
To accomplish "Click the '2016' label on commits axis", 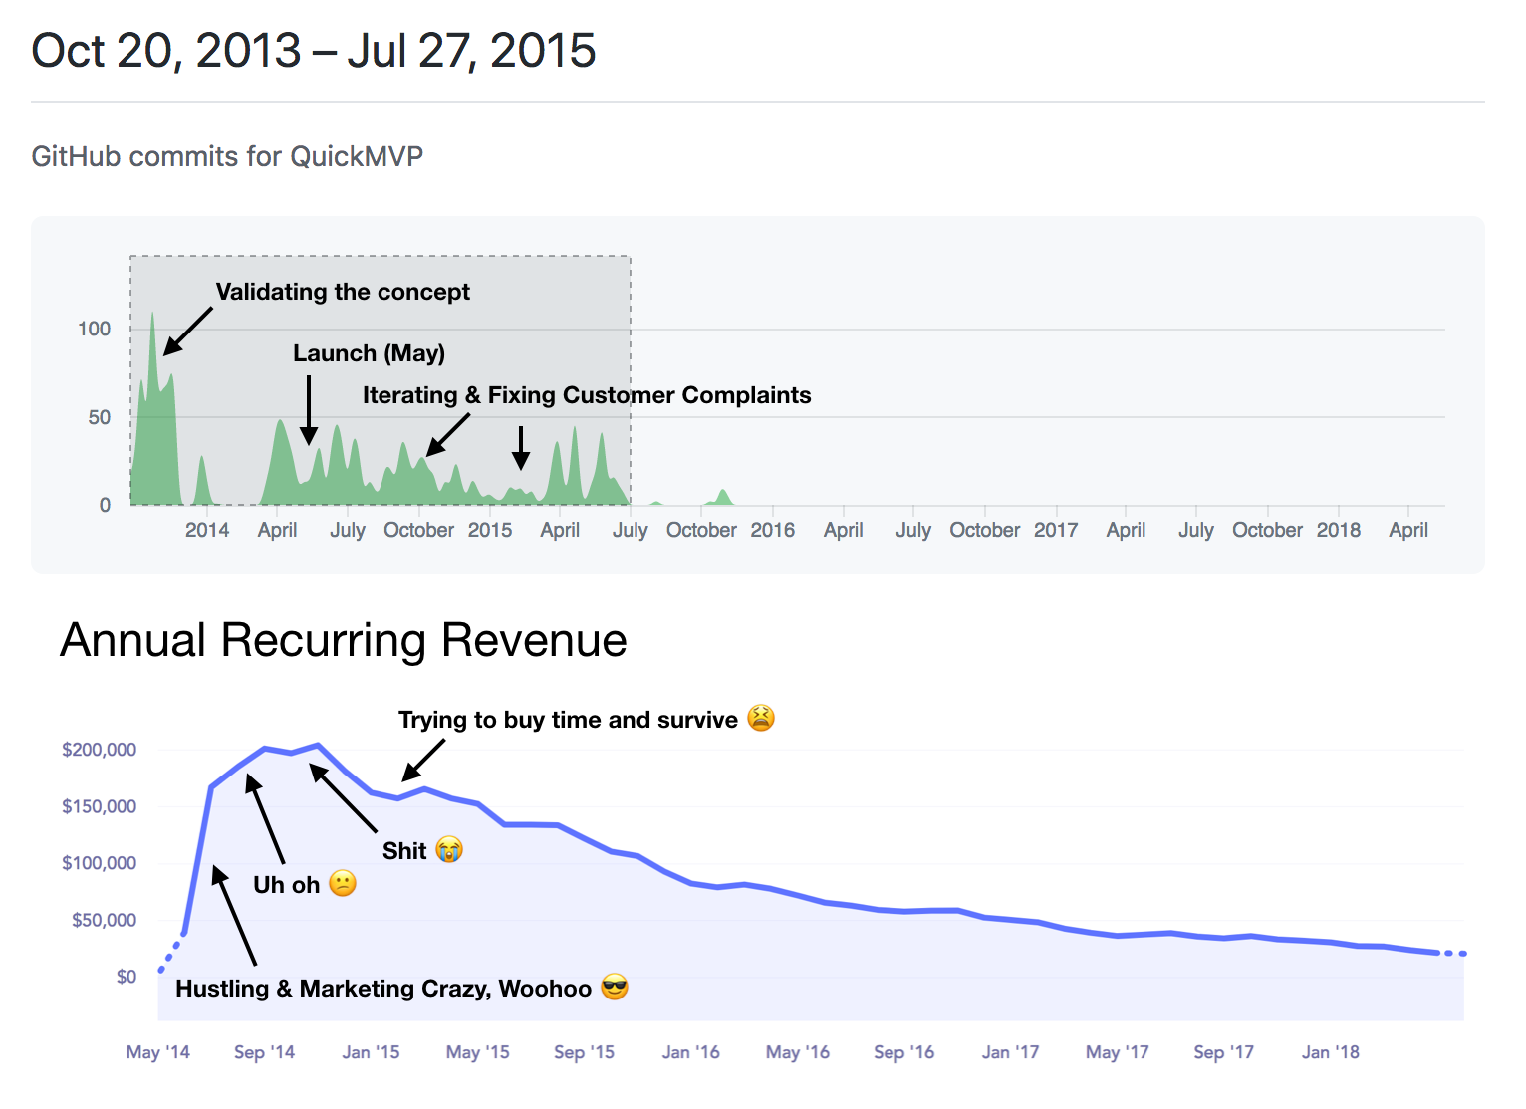I will click(x=773, y=530).
